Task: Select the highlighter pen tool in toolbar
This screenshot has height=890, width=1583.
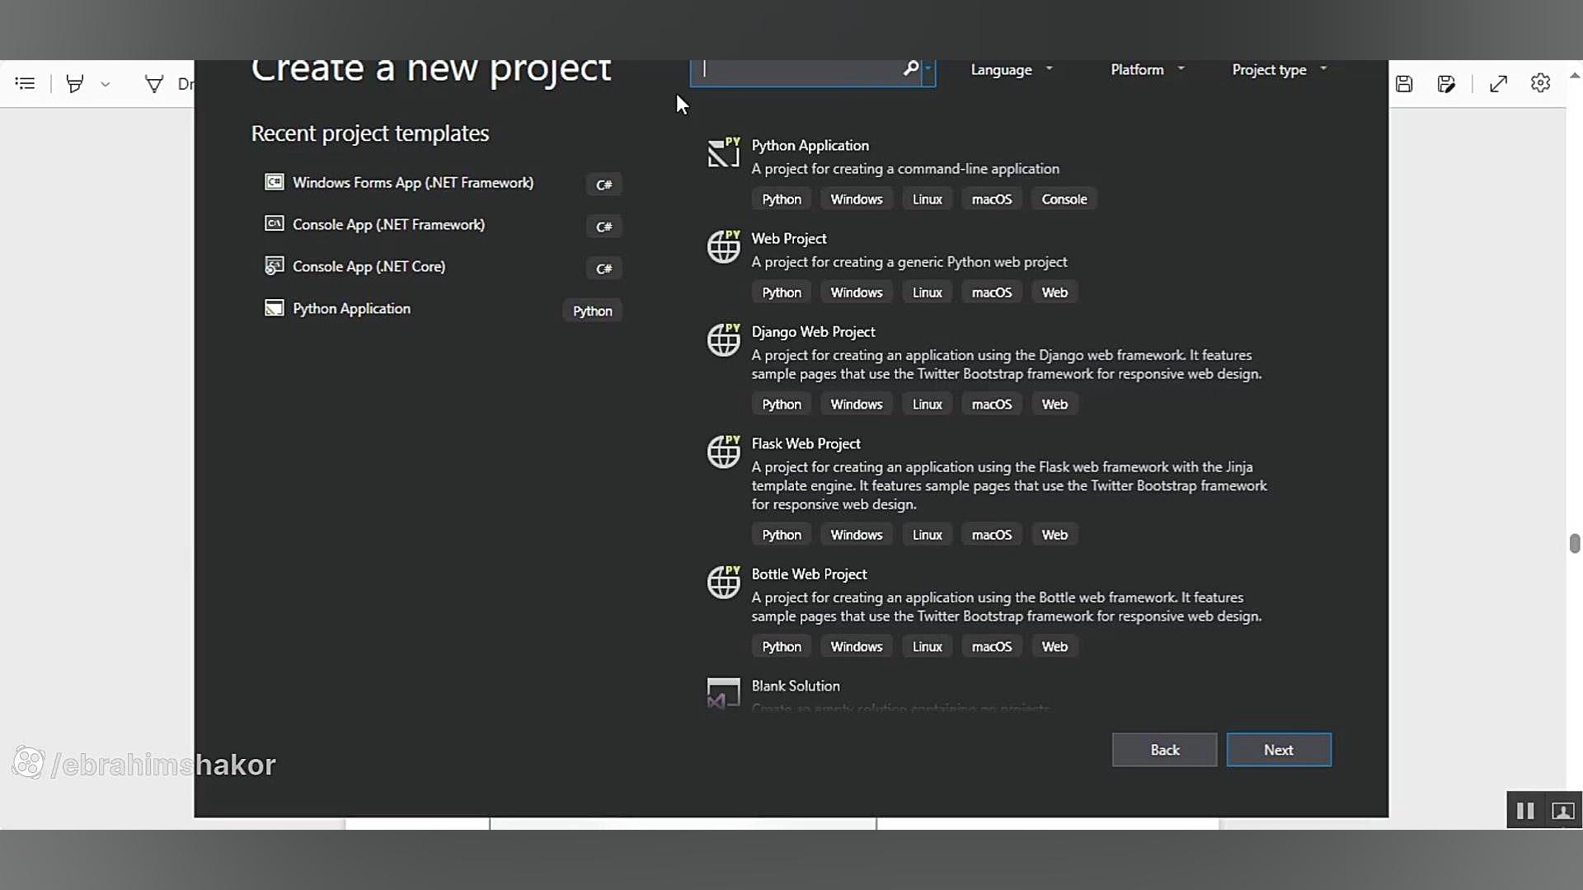Action: pos(75,83)
